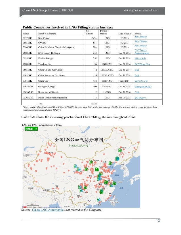Open source Link in China Oil and Gas Group row
This screenshot has height=235, width=181.
coord(137,70)
